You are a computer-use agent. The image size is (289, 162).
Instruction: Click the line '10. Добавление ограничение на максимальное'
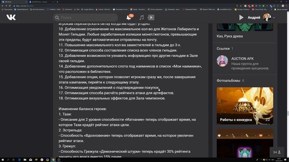pyautogui.click(x=129, y=29)
